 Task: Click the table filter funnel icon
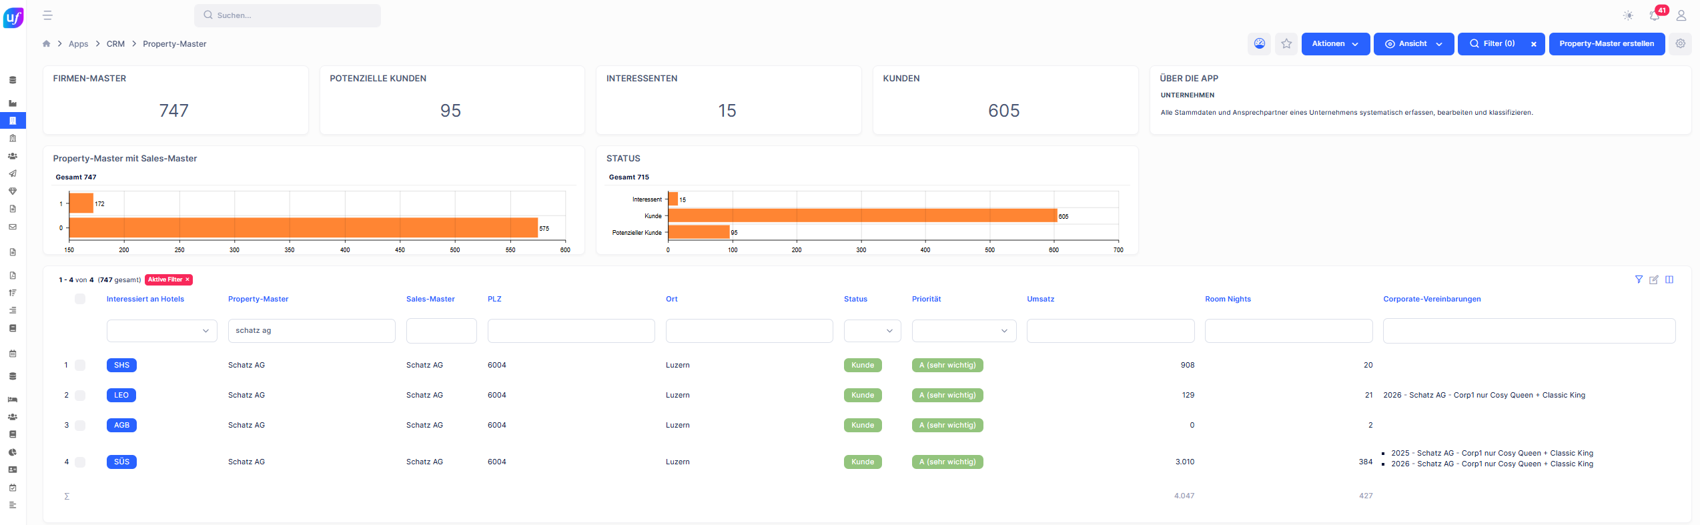(1639, 280)
